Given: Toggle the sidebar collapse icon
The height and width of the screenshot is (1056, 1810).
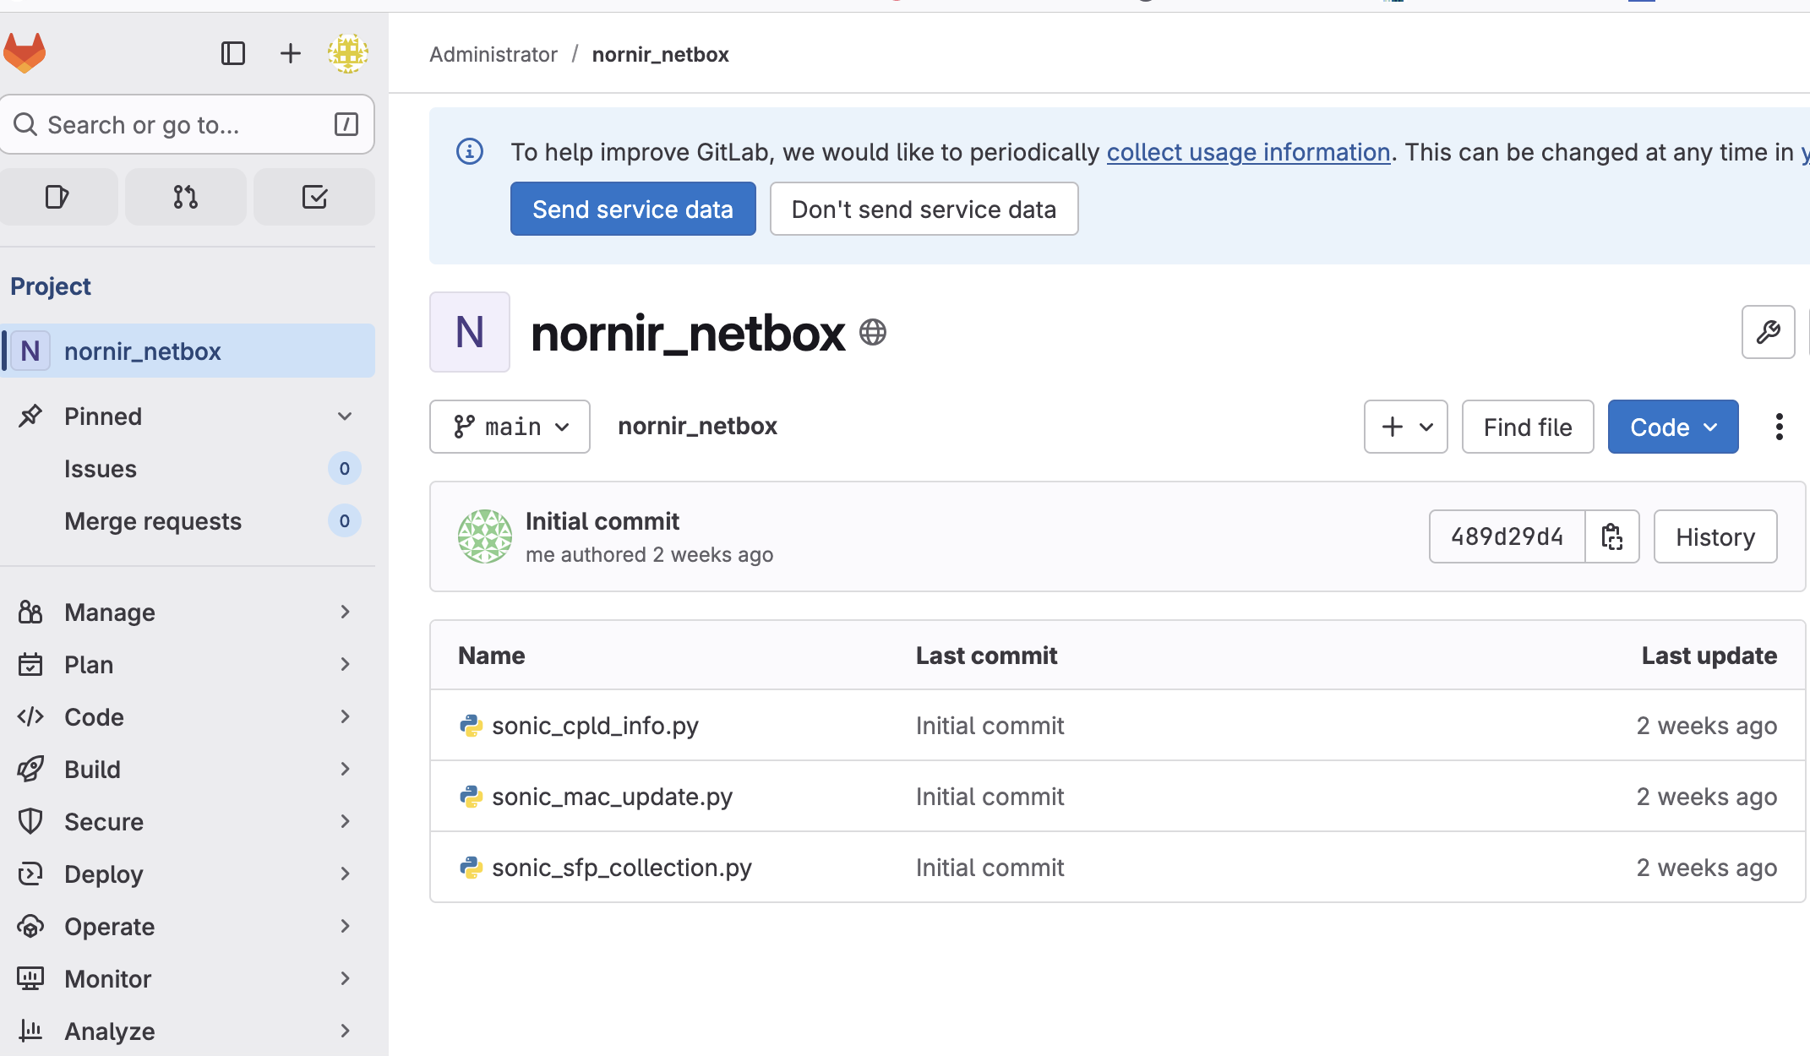Looking at the screenshot, I should [233, 53].
